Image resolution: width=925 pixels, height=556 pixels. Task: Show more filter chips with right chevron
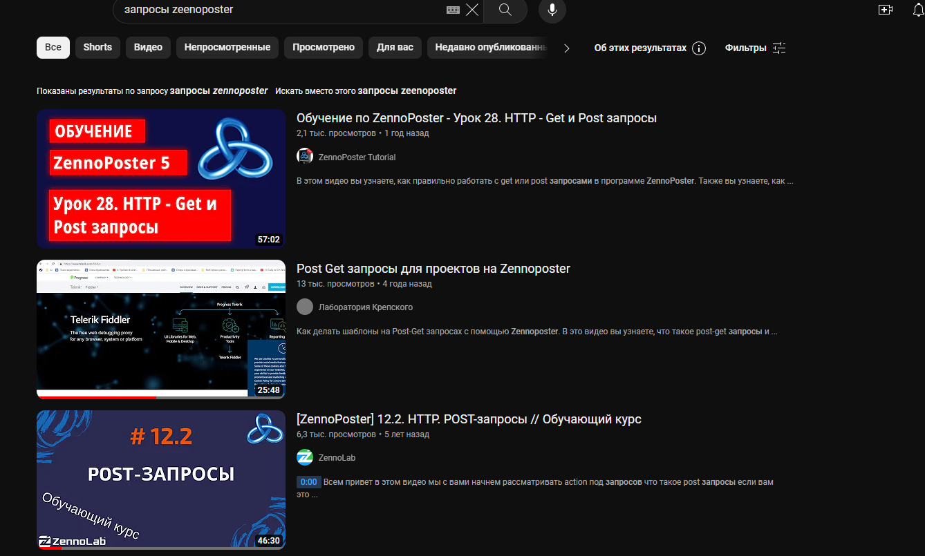[567, 48]
